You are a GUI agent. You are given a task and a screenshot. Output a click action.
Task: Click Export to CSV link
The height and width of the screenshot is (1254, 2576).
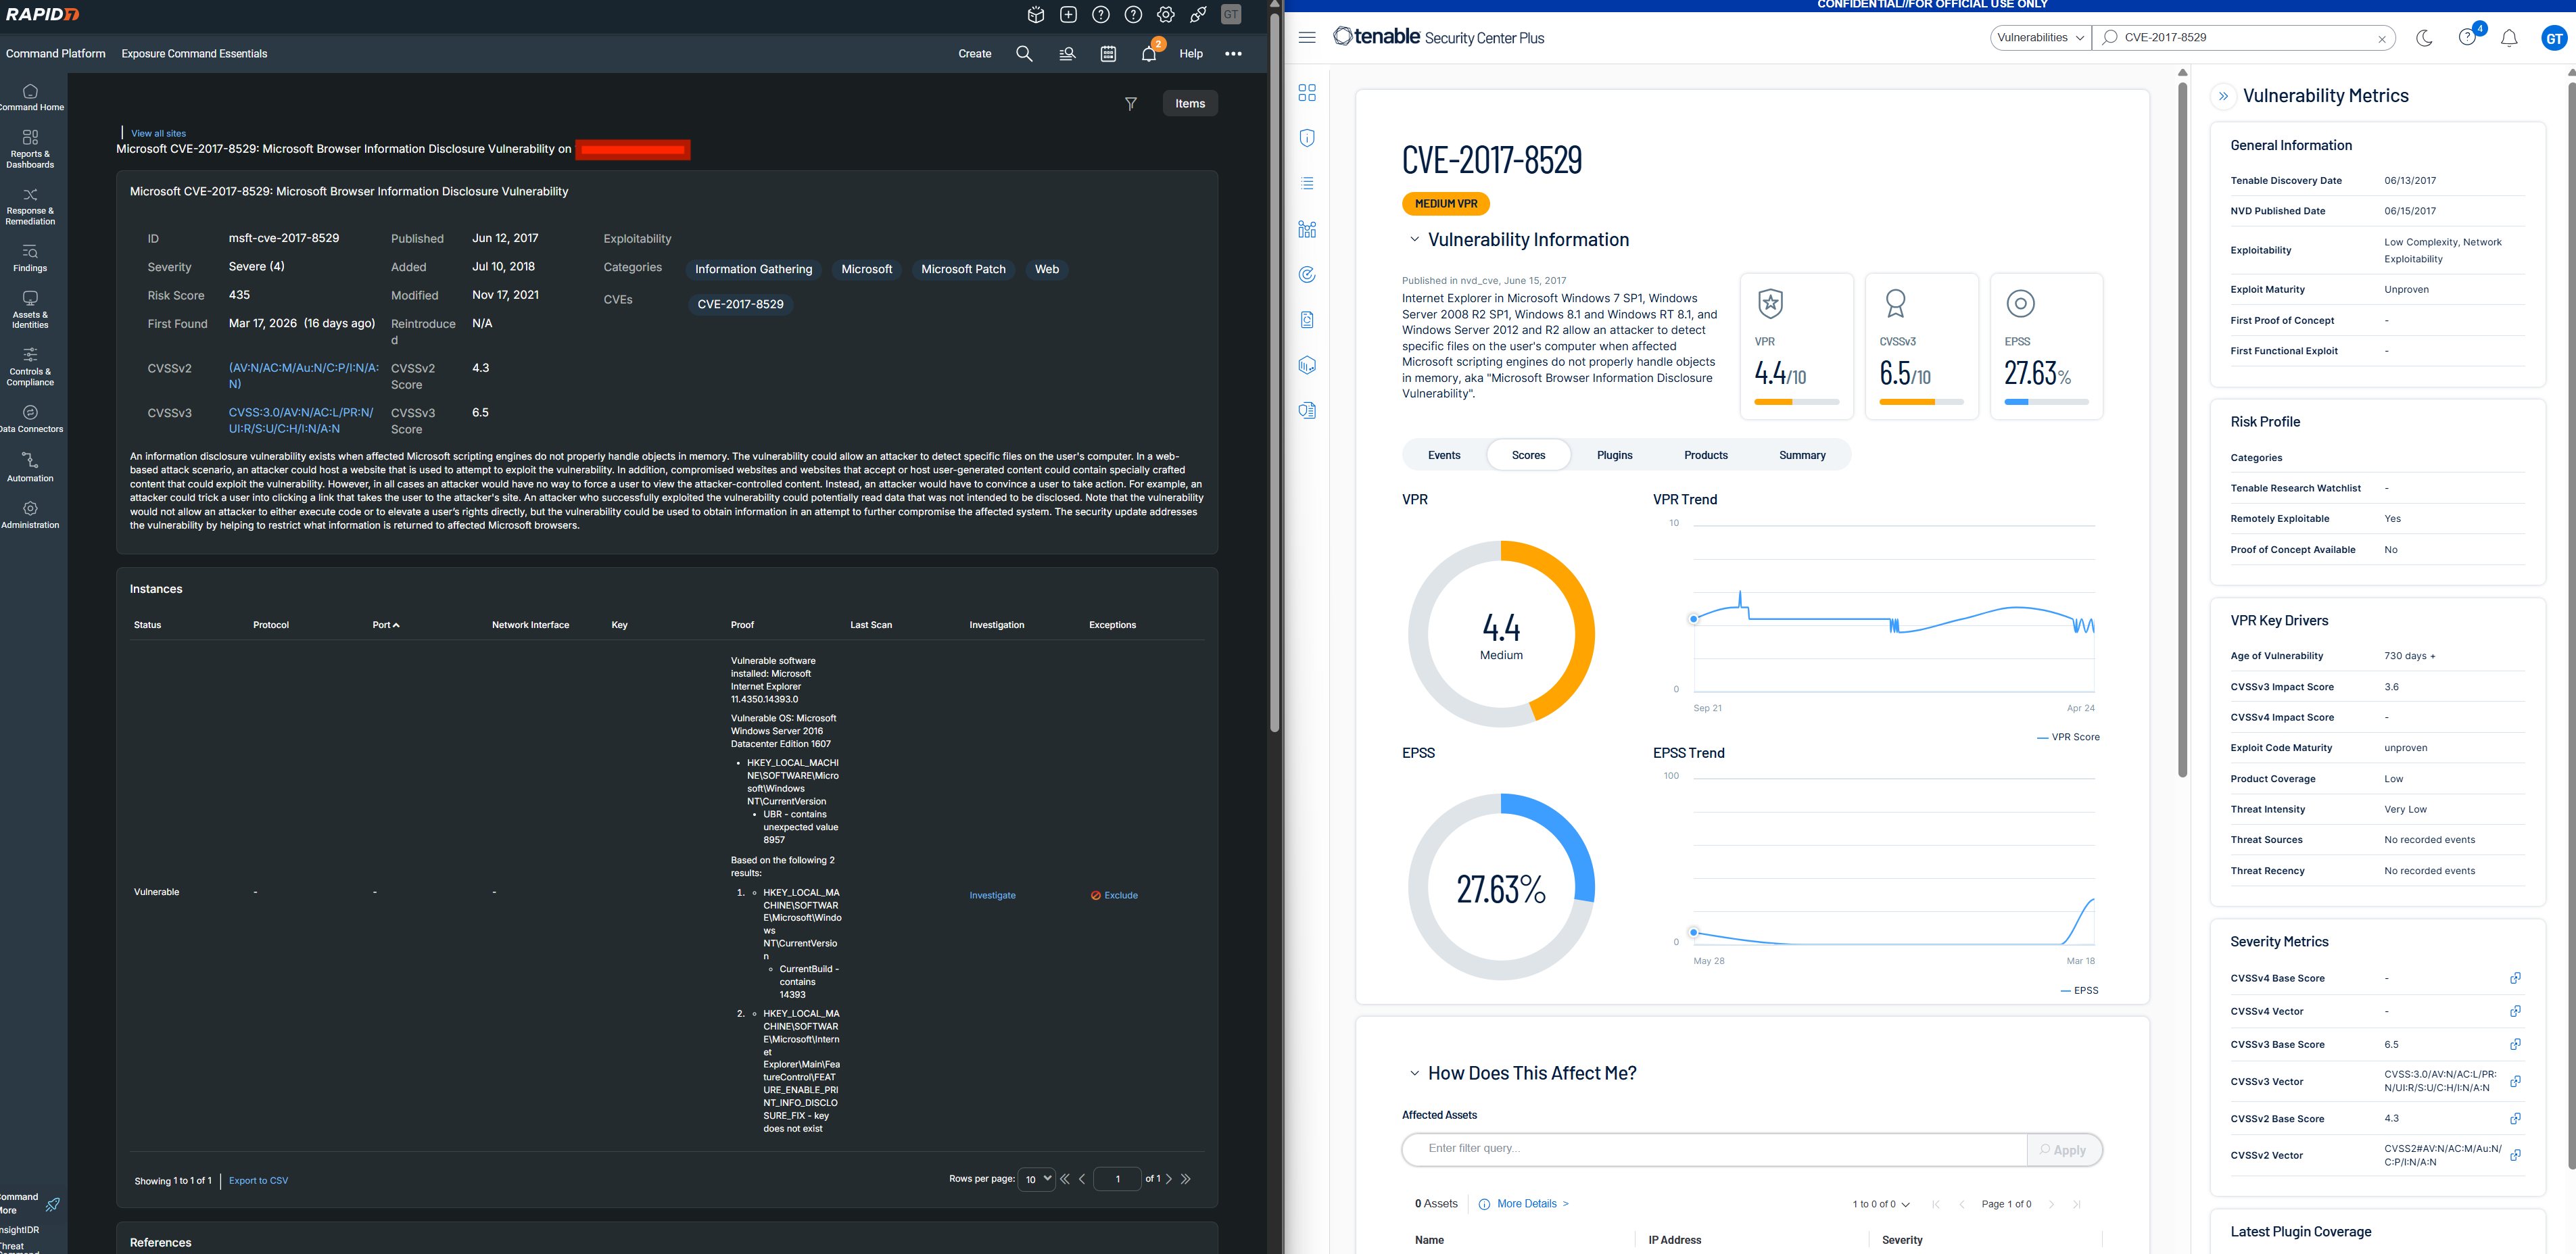tap(258, 1181)
